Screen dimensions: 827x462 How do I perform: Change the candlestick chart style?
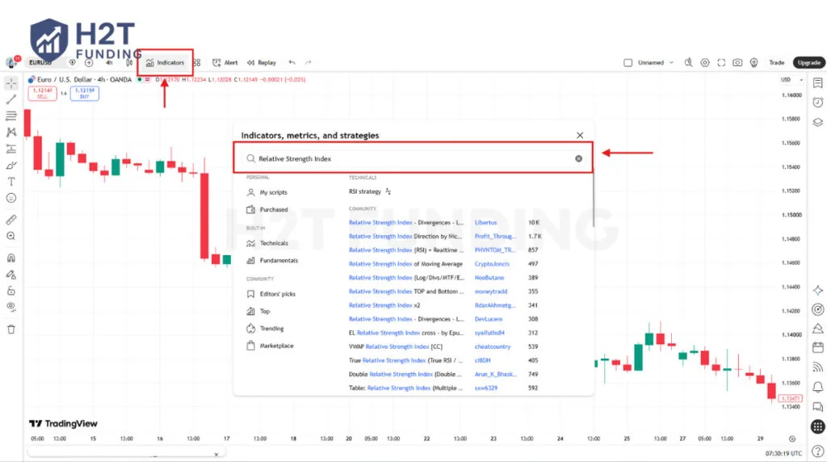[x=129, y=63]
